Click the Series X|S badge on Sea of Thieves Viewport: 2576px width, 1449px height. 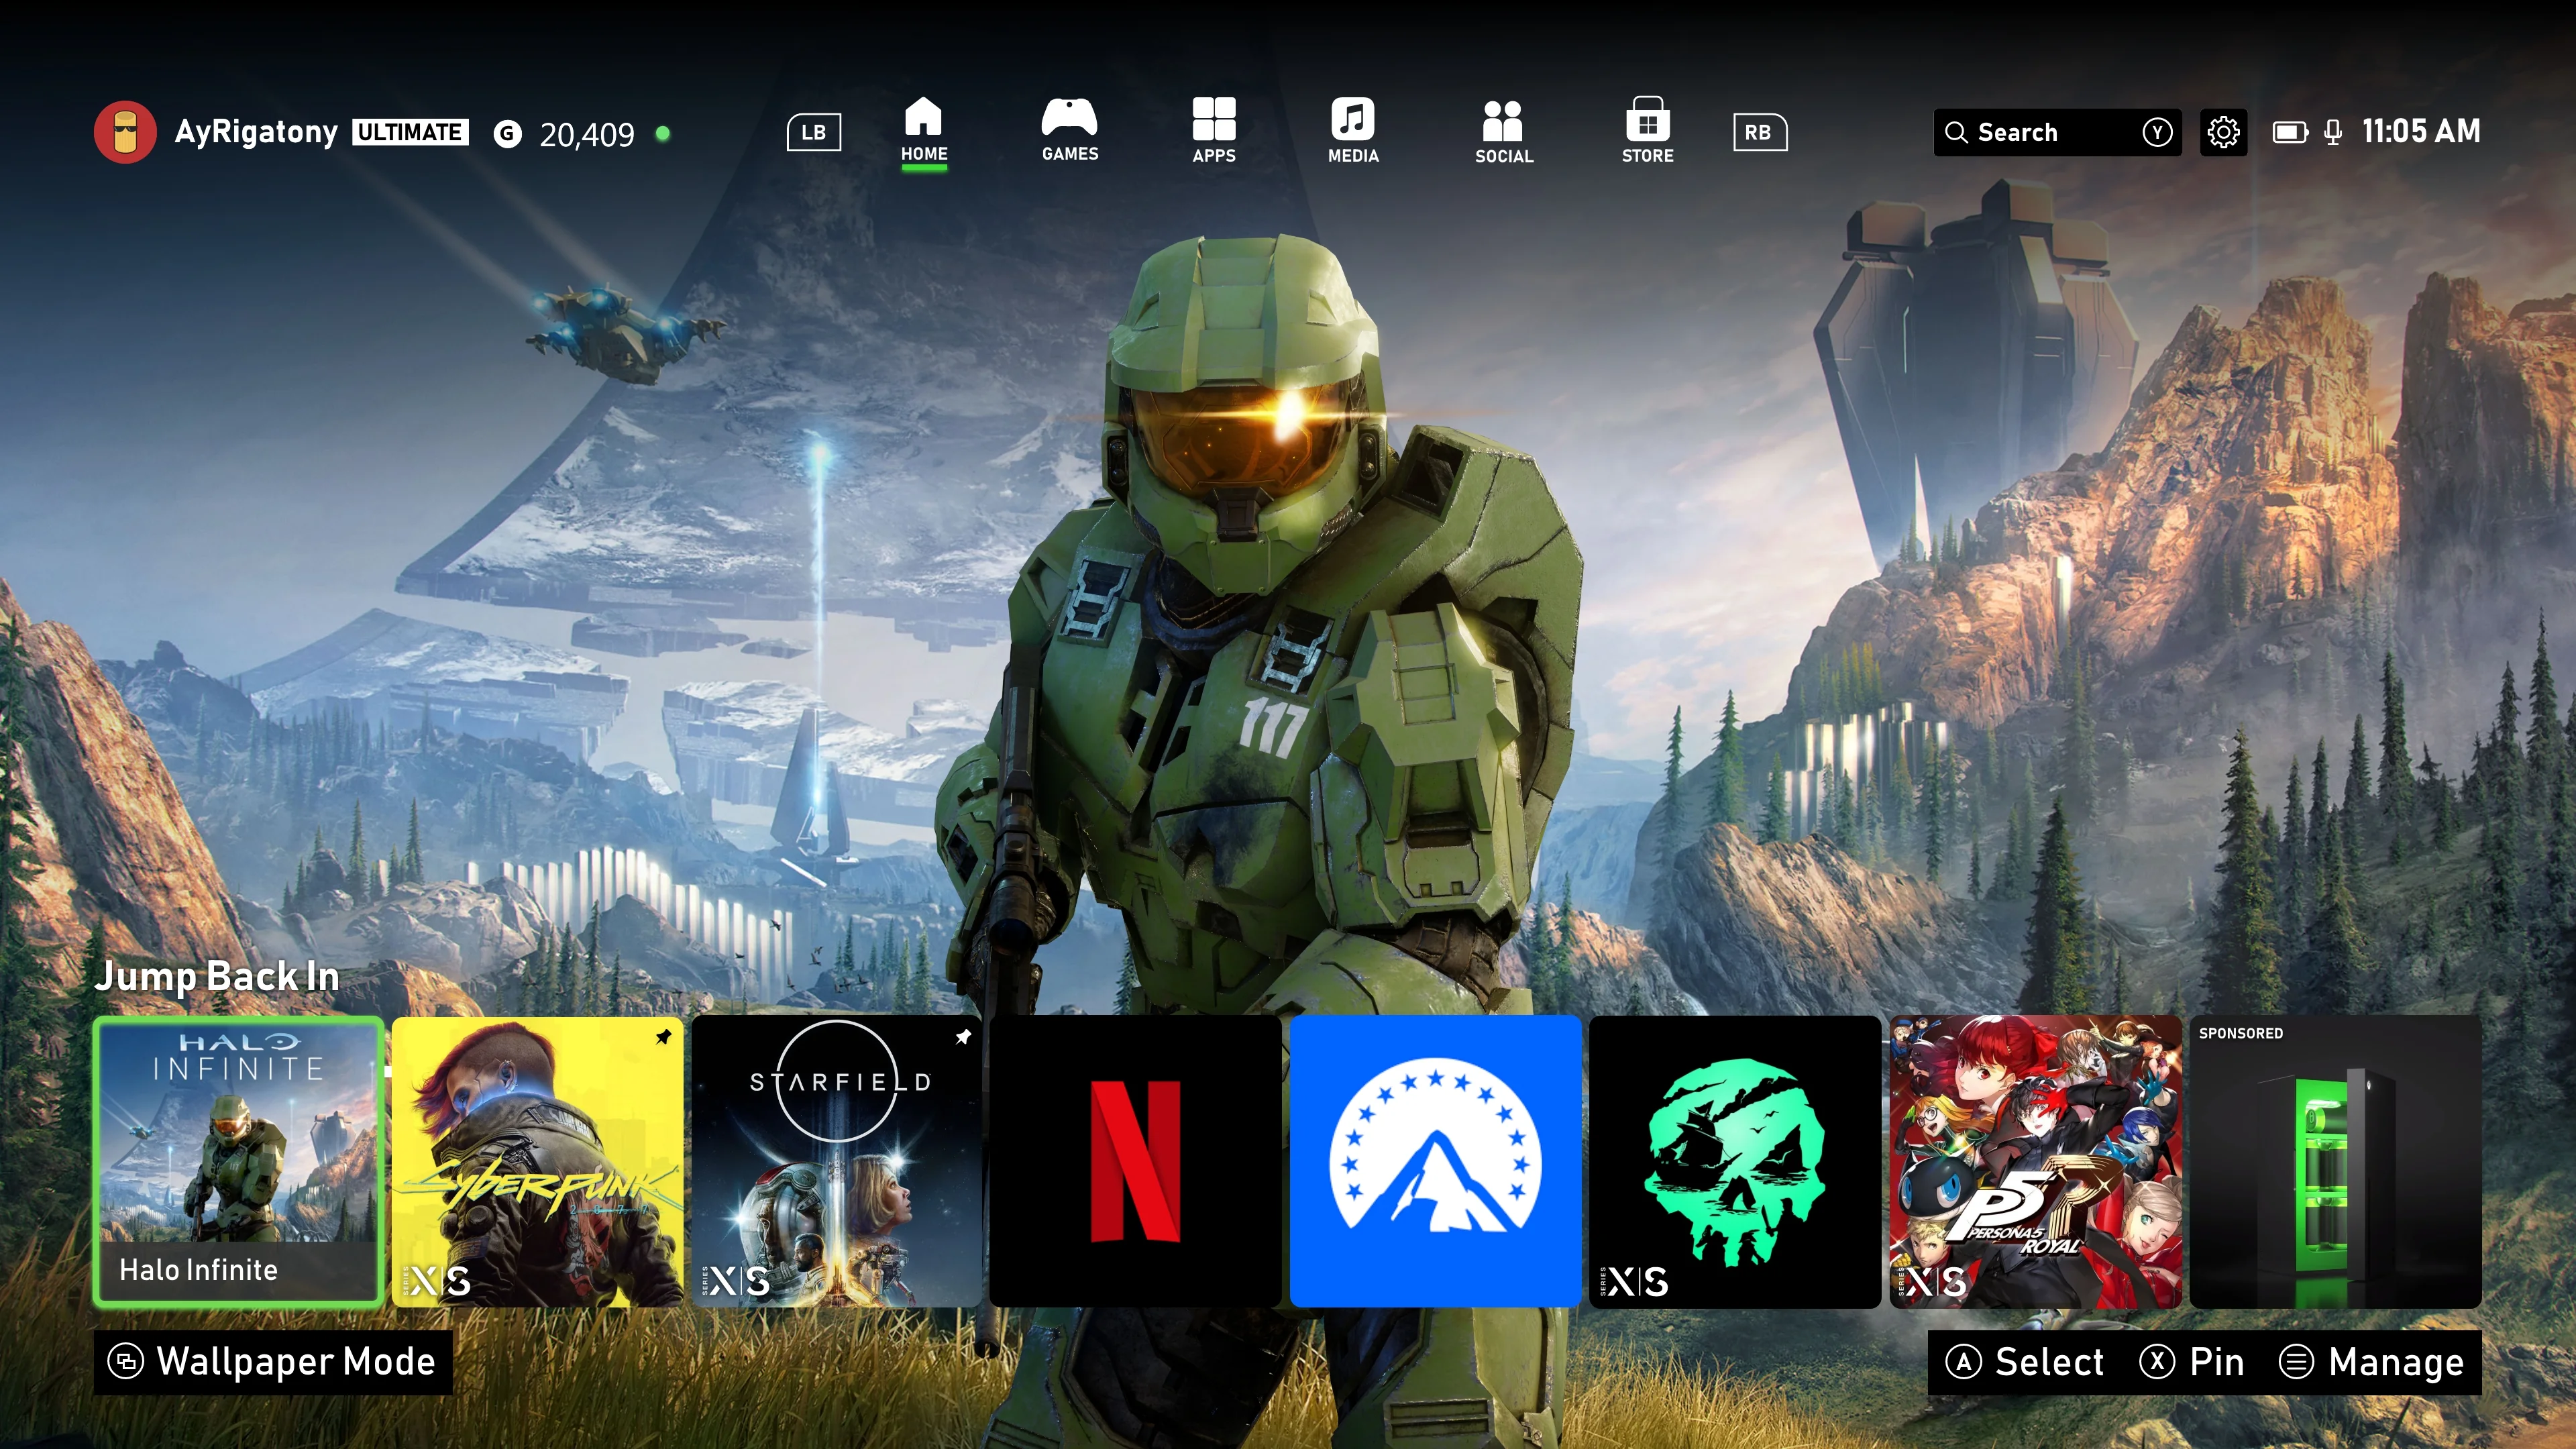coord(1634,1281)
